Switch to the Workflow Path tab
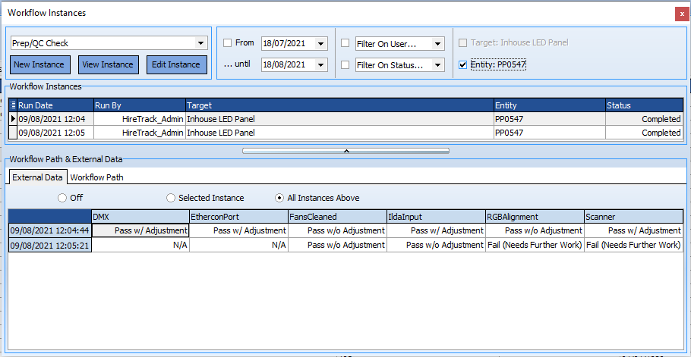 click(x=96, y=177)
